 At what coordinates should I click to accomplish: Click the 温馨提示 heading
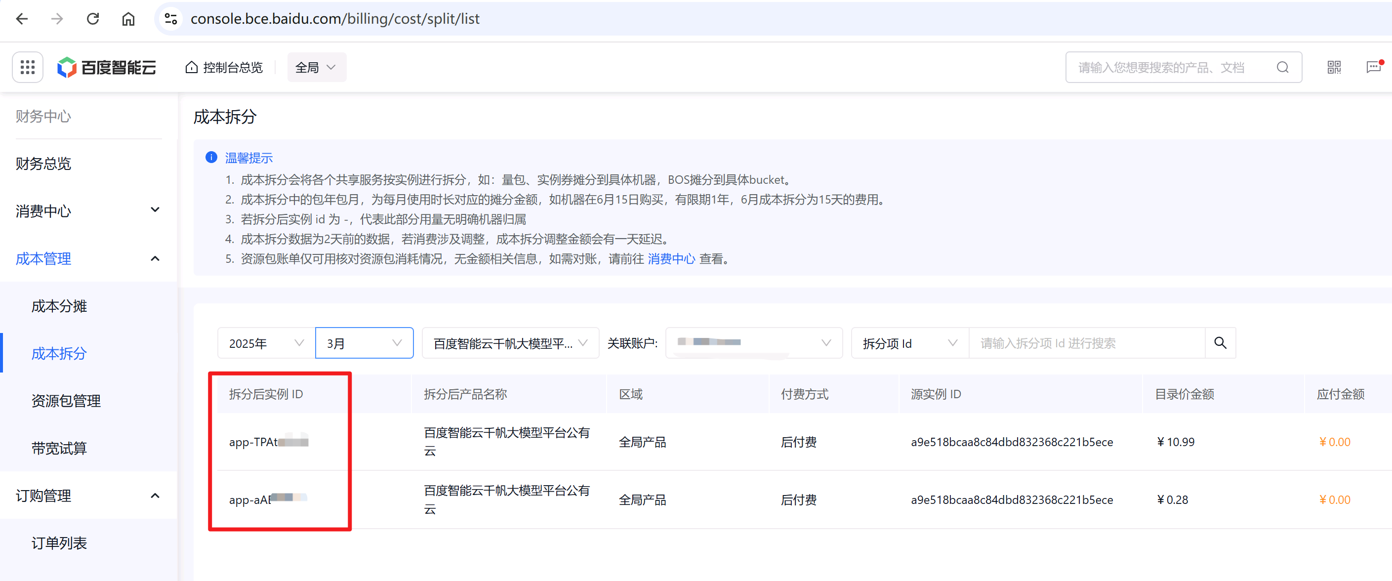click(x=248, y=158)
